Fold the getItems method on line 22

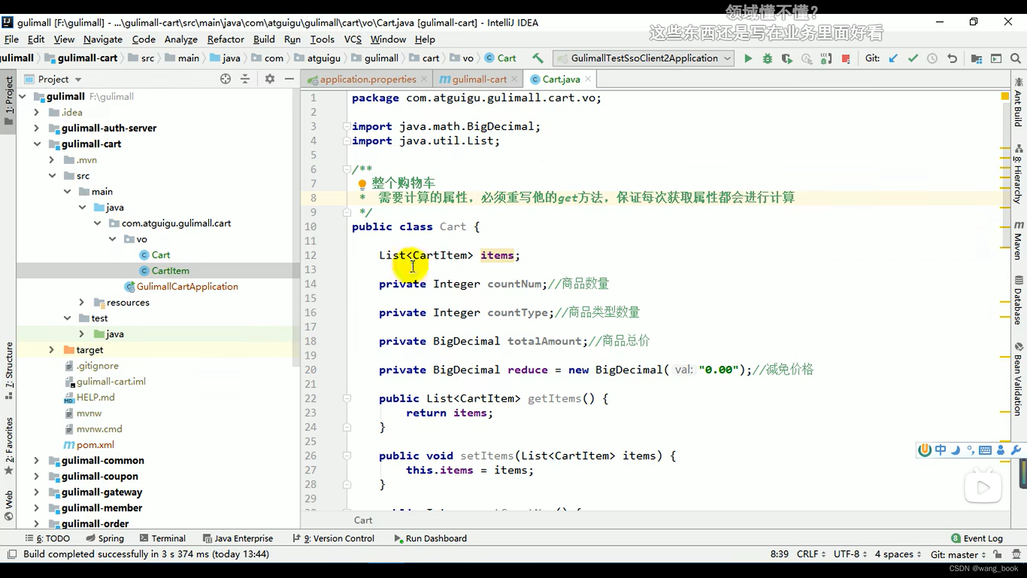pyautogui.click(x=347, y=398)
